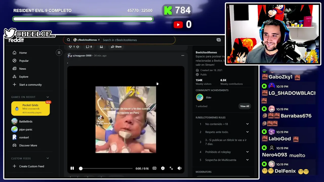Click the plus icon beside Start a community
The image size is (324, 182).
(x=14, y=85)
